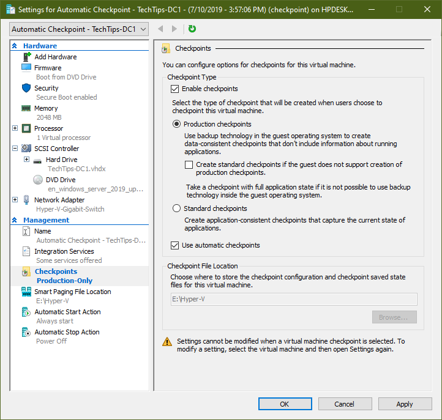Expand the Processor tree node

coord(15,128)
